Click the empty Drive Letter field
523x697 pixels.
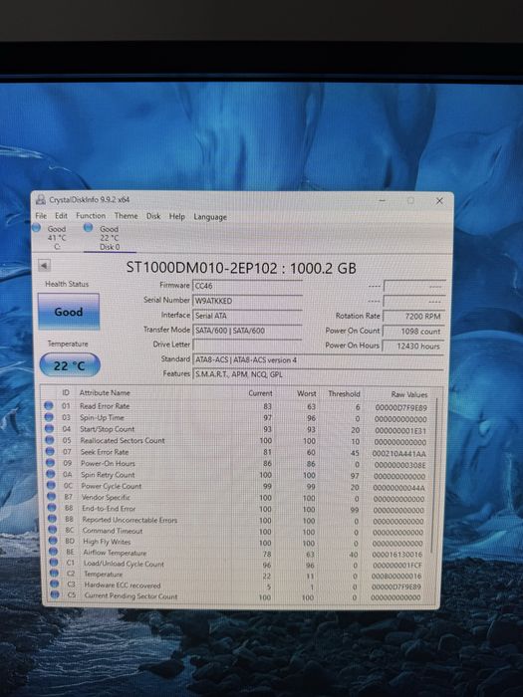tap(248, 345)
